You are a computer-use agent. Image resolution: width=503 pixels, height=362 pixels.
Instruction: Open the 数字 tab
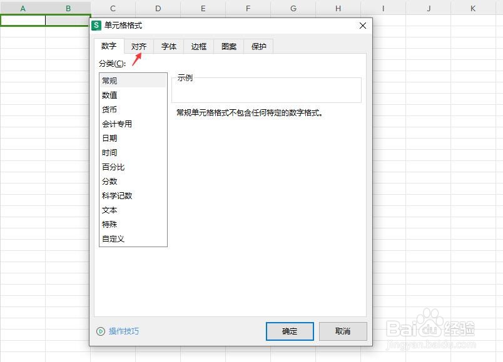[x=109, y=46]
